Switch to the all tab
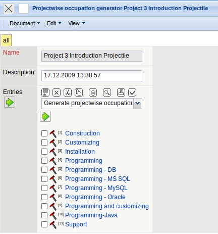 6,40
